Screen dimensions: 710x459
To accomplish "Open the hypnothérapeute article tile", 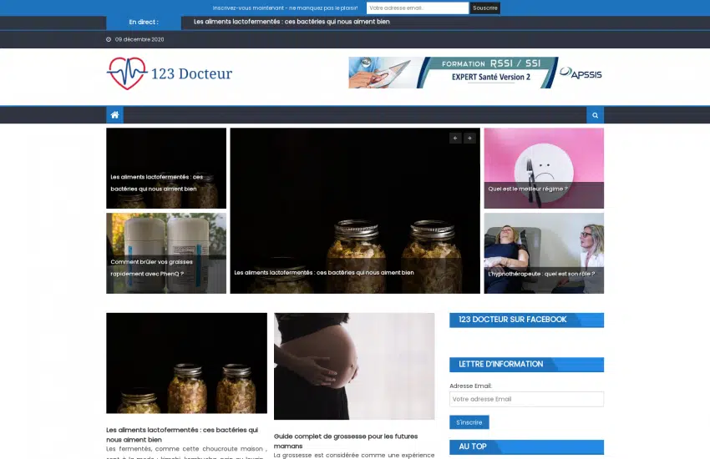I will pos(544,253).
